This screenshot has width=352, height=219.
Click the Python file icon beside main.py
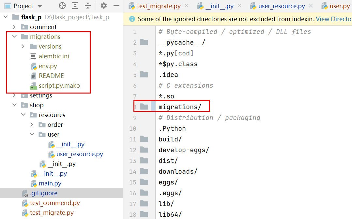click(x=34, y=183)
